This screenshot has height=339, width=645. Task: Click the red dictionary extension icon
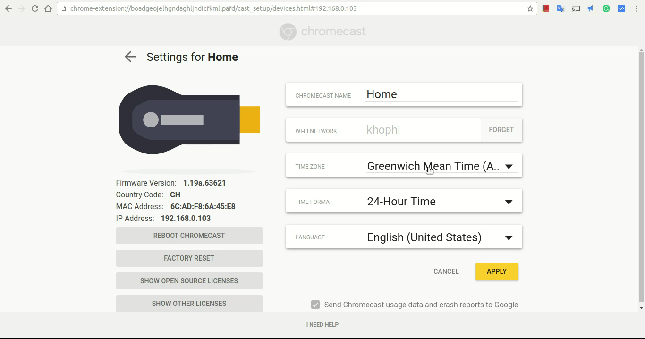tap(546, 8)
